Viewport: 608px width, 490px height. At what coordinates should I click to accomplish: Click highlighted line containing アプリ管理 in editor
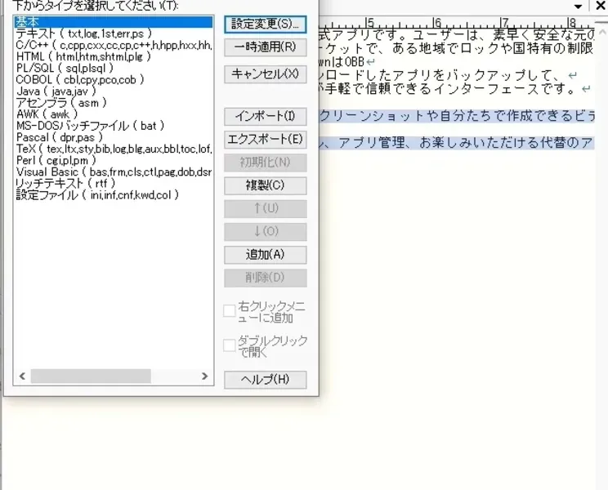pyautogui.click(x=457, y=143)
